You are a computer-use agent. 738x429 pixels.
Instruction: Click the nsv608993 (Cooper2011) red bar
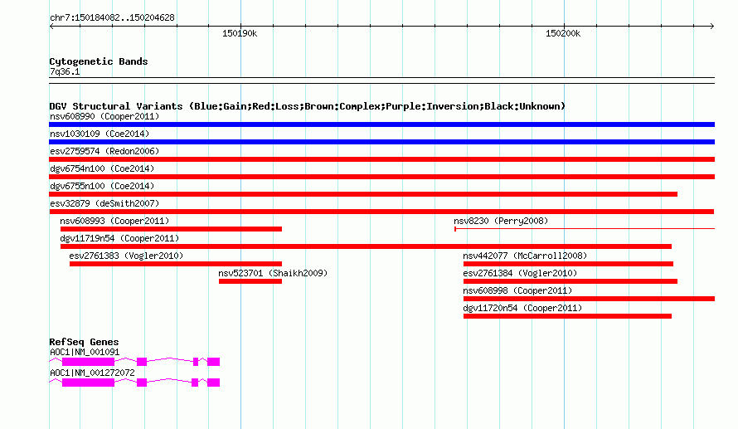pyautogui.click(x=171, y=229)
